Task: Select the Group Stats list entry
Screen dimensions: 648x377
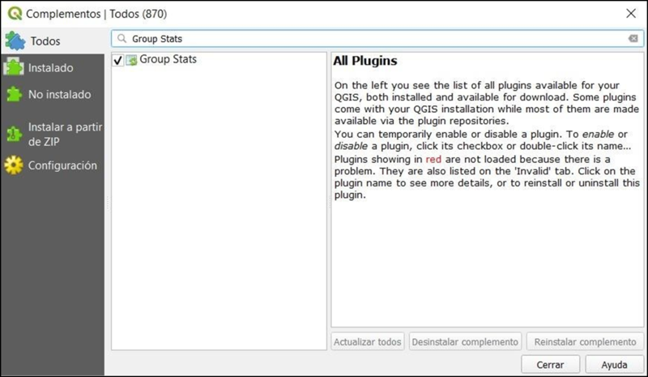Action: click(x=168, y=59)
